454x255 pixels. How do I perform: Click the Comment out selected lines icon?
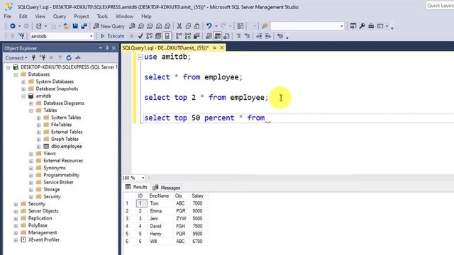(238, 36)
